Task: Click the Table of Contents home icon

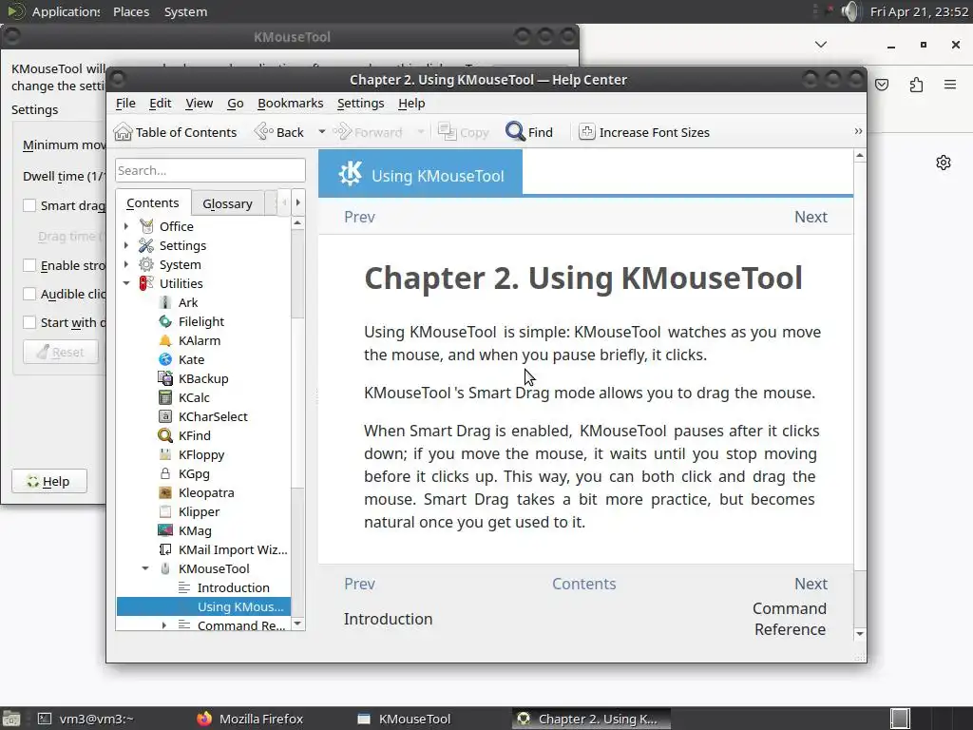Action: [123, 132]
